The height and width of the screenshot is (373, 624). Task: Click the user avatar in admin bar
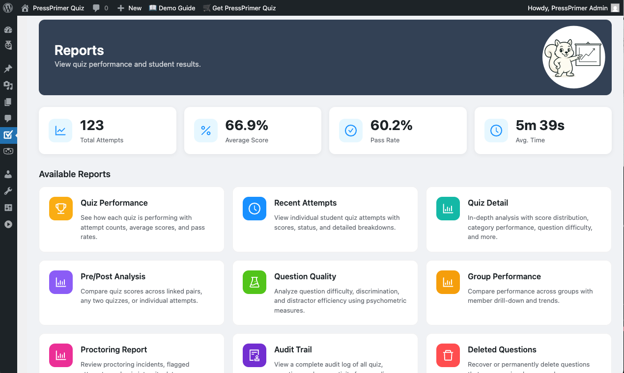[615, 8]
